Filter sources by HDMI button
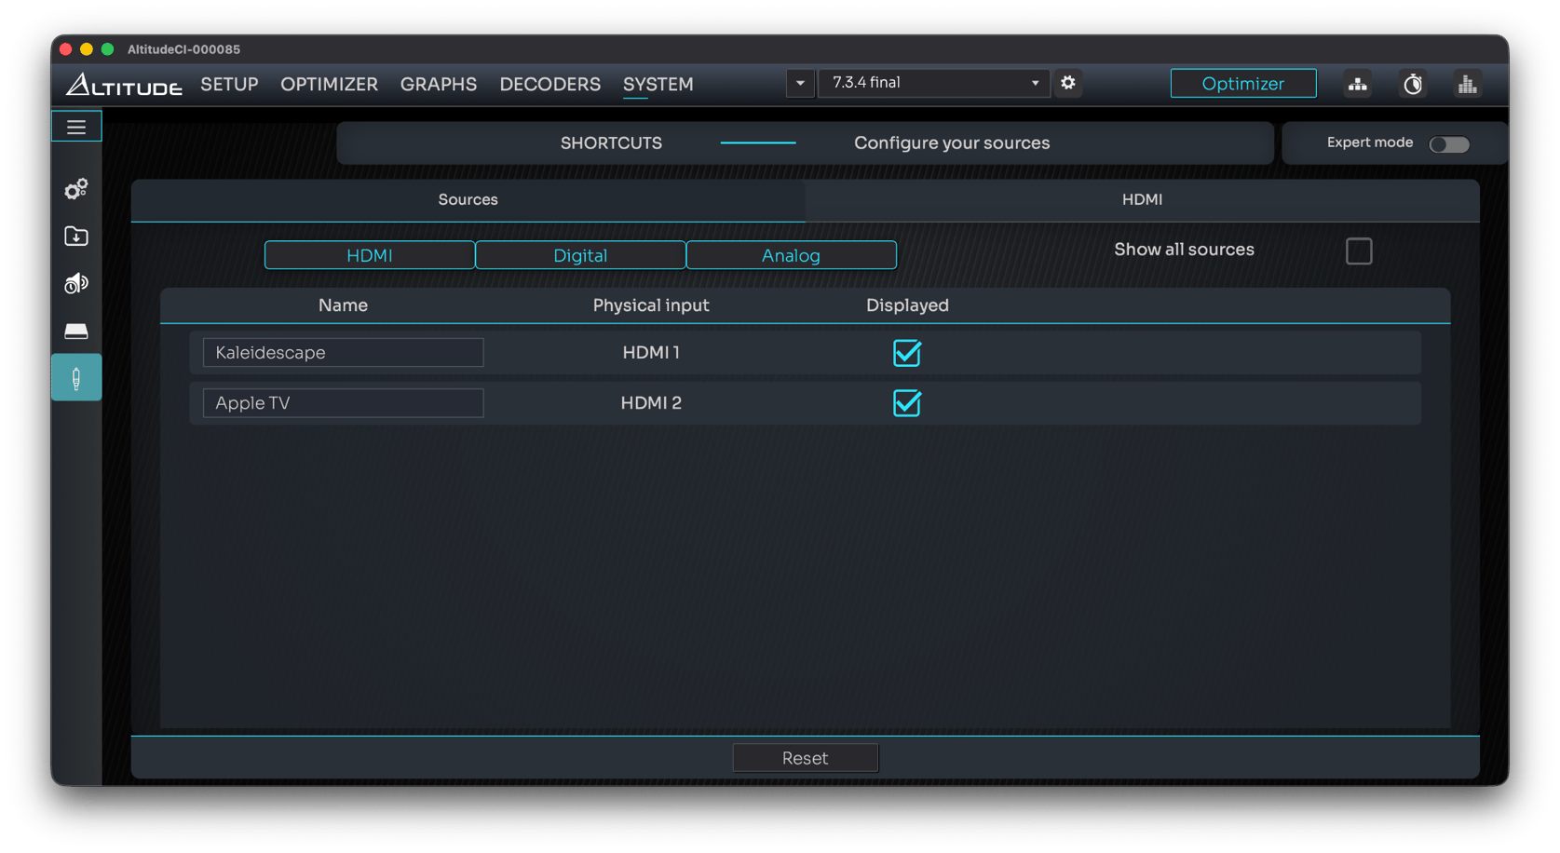 tap(370, 255)
